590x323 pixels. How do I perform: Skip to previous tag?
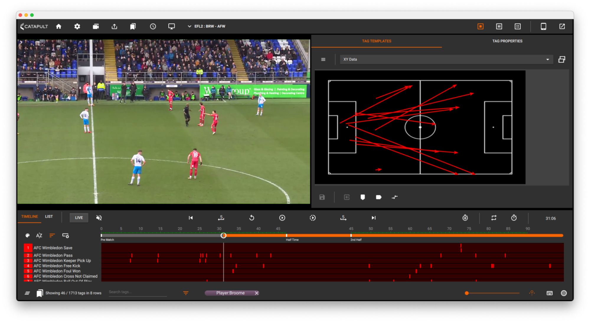click(x=191, y=218)
